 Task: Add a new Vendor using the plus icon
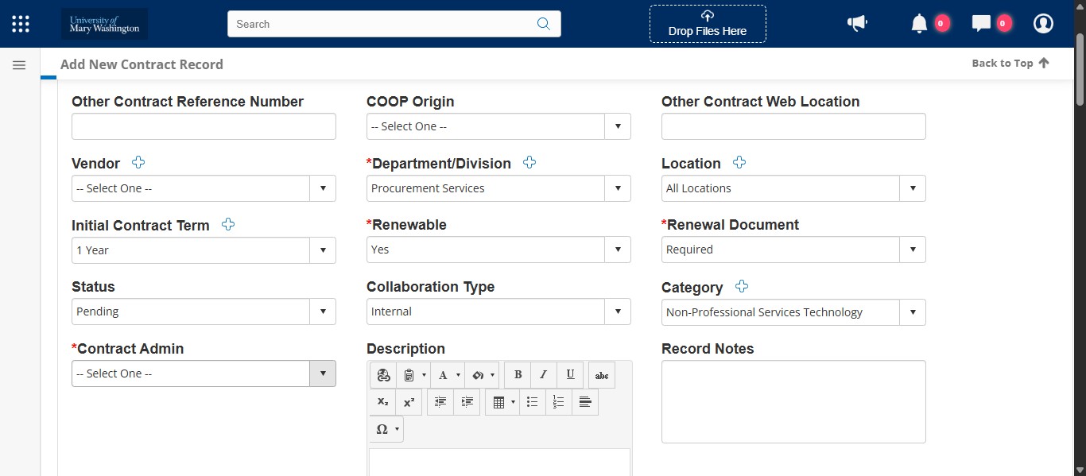(x=138, y=162)
